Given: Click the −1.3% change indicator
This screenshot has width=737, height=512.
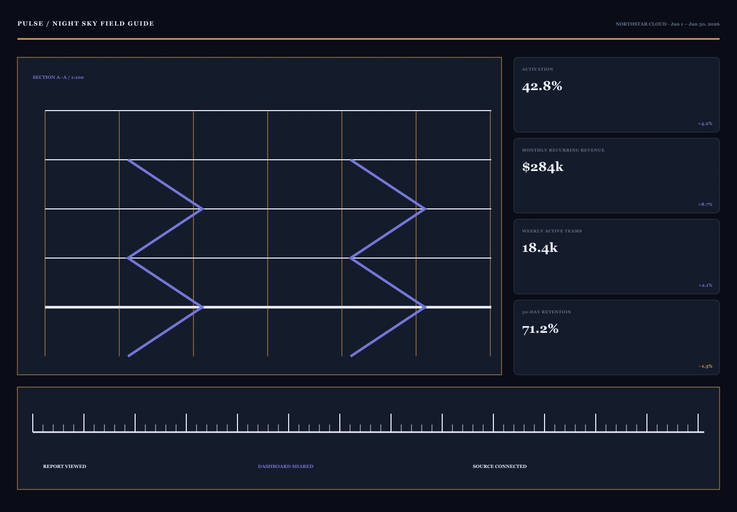Looking at the screenshot, I should point(705,366).
